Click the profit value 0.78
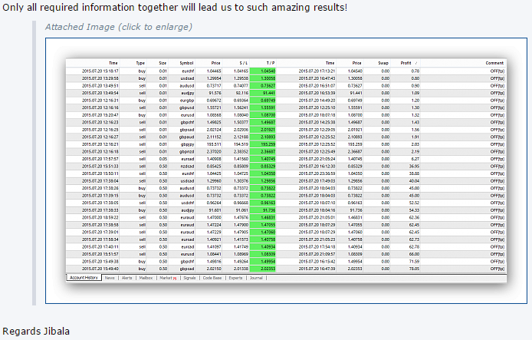Viewport: 532px width, 340px height. click(415, 71)
